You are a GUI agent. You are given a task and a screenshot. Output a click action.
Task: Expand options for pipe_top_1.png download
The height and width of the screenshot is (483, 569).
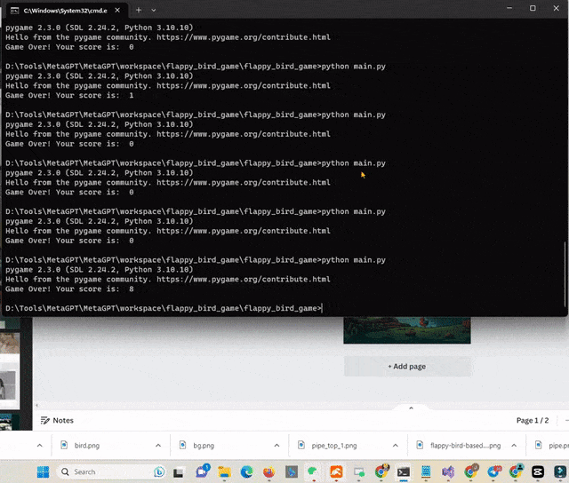tap(395, 446)
